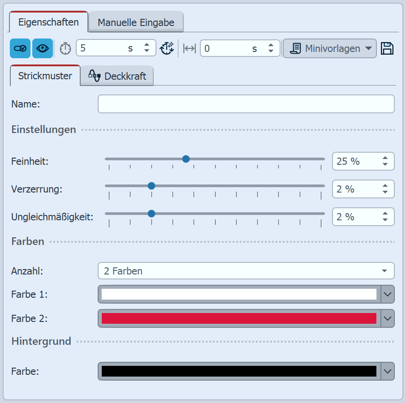The height and width of the screenshot is (403, 406).
Task: Increase Feinheit percentage with up arrow
Action: pyautogui.click(x=385, y=158)
